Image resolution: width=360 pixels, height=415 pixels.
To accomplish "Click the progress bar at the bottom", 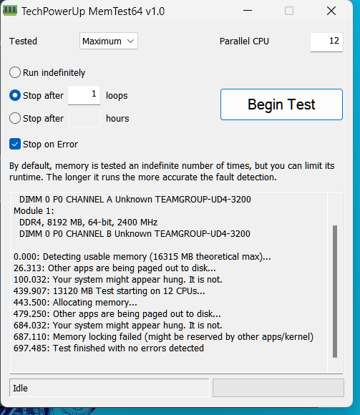I will (278, 388).
